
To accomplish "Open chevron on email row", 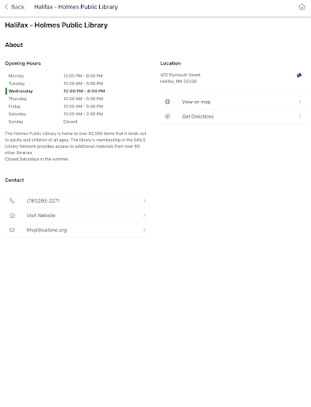I will pos(144,230).
